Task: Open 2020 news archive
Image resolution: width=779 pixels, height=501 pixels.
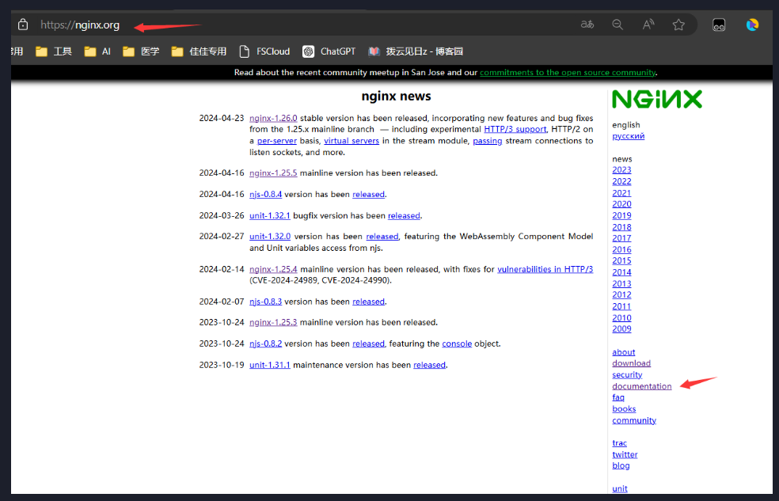Action: coord(621,204)
